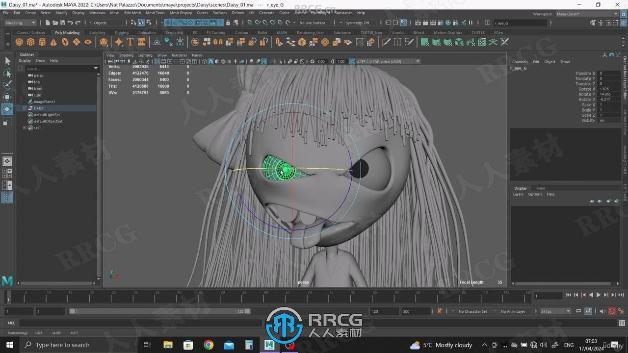The height and width of the screenshot is (353, 628).
Task: Activate the Rotate tool in toolbox
Action: point(7,109)
